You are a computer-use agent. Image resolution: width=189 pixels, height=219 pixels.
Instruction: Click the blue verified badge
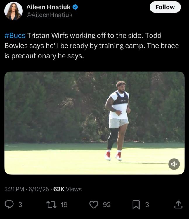[x=75, y=7]
